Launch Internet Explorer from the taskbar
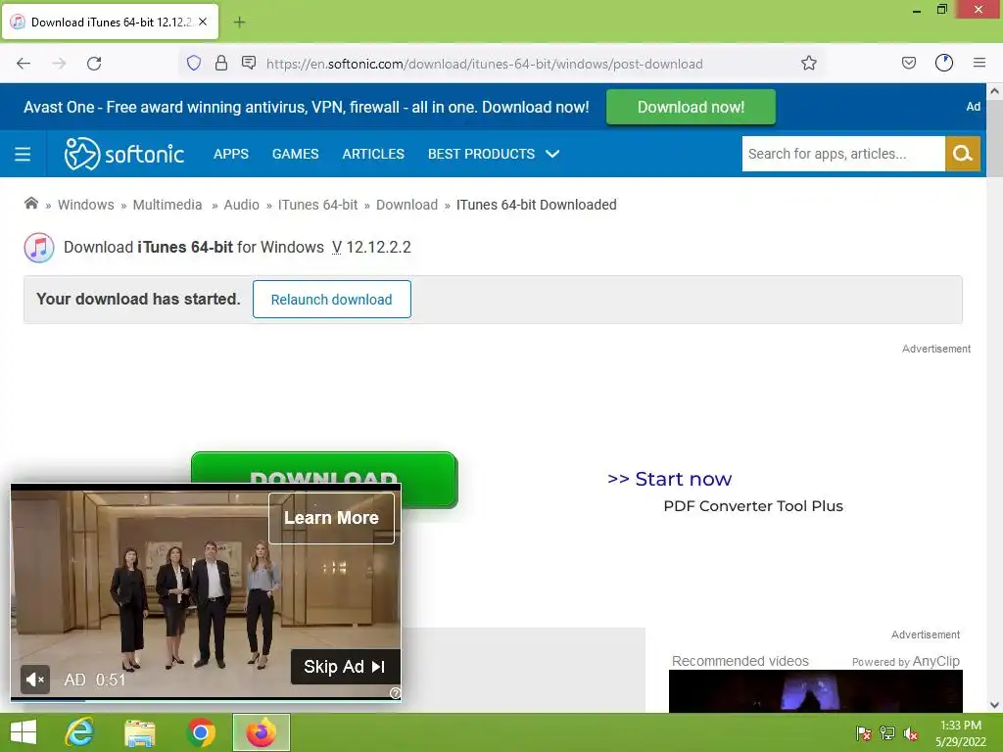The image size is (1003, 752). (80, 732)
